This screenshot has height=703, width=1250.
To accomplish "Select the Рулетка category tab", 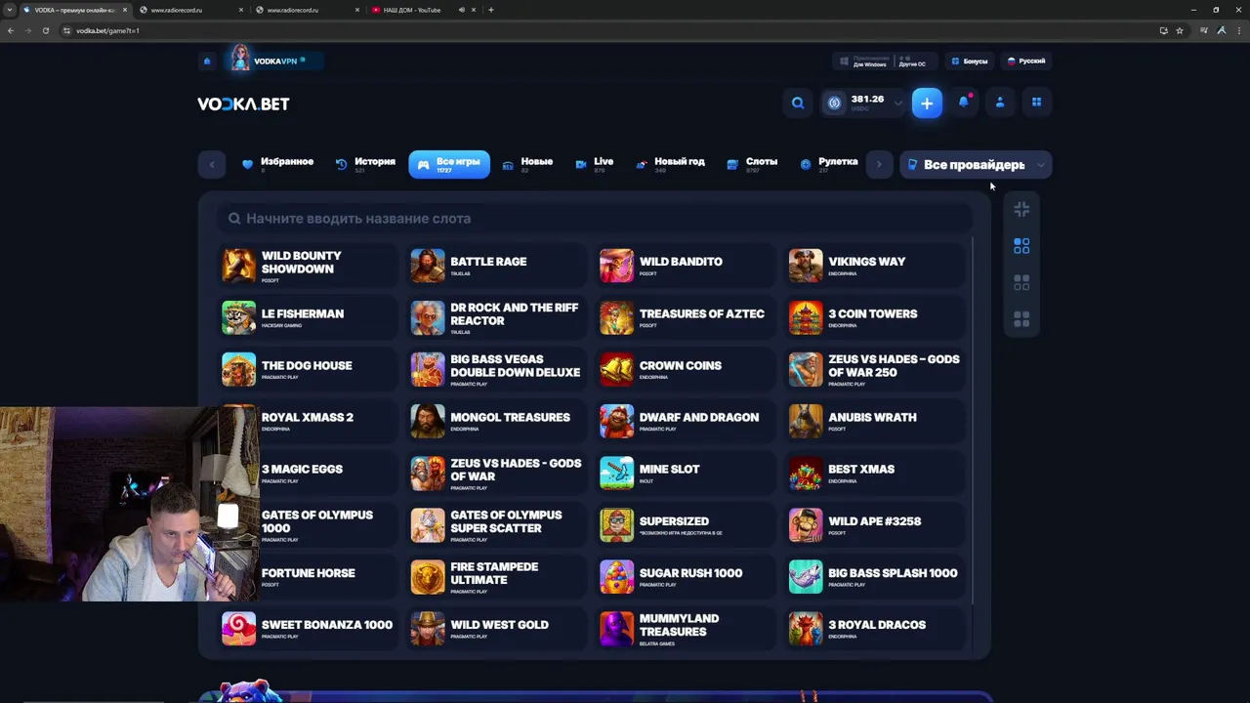I will [x=828, y=164].
